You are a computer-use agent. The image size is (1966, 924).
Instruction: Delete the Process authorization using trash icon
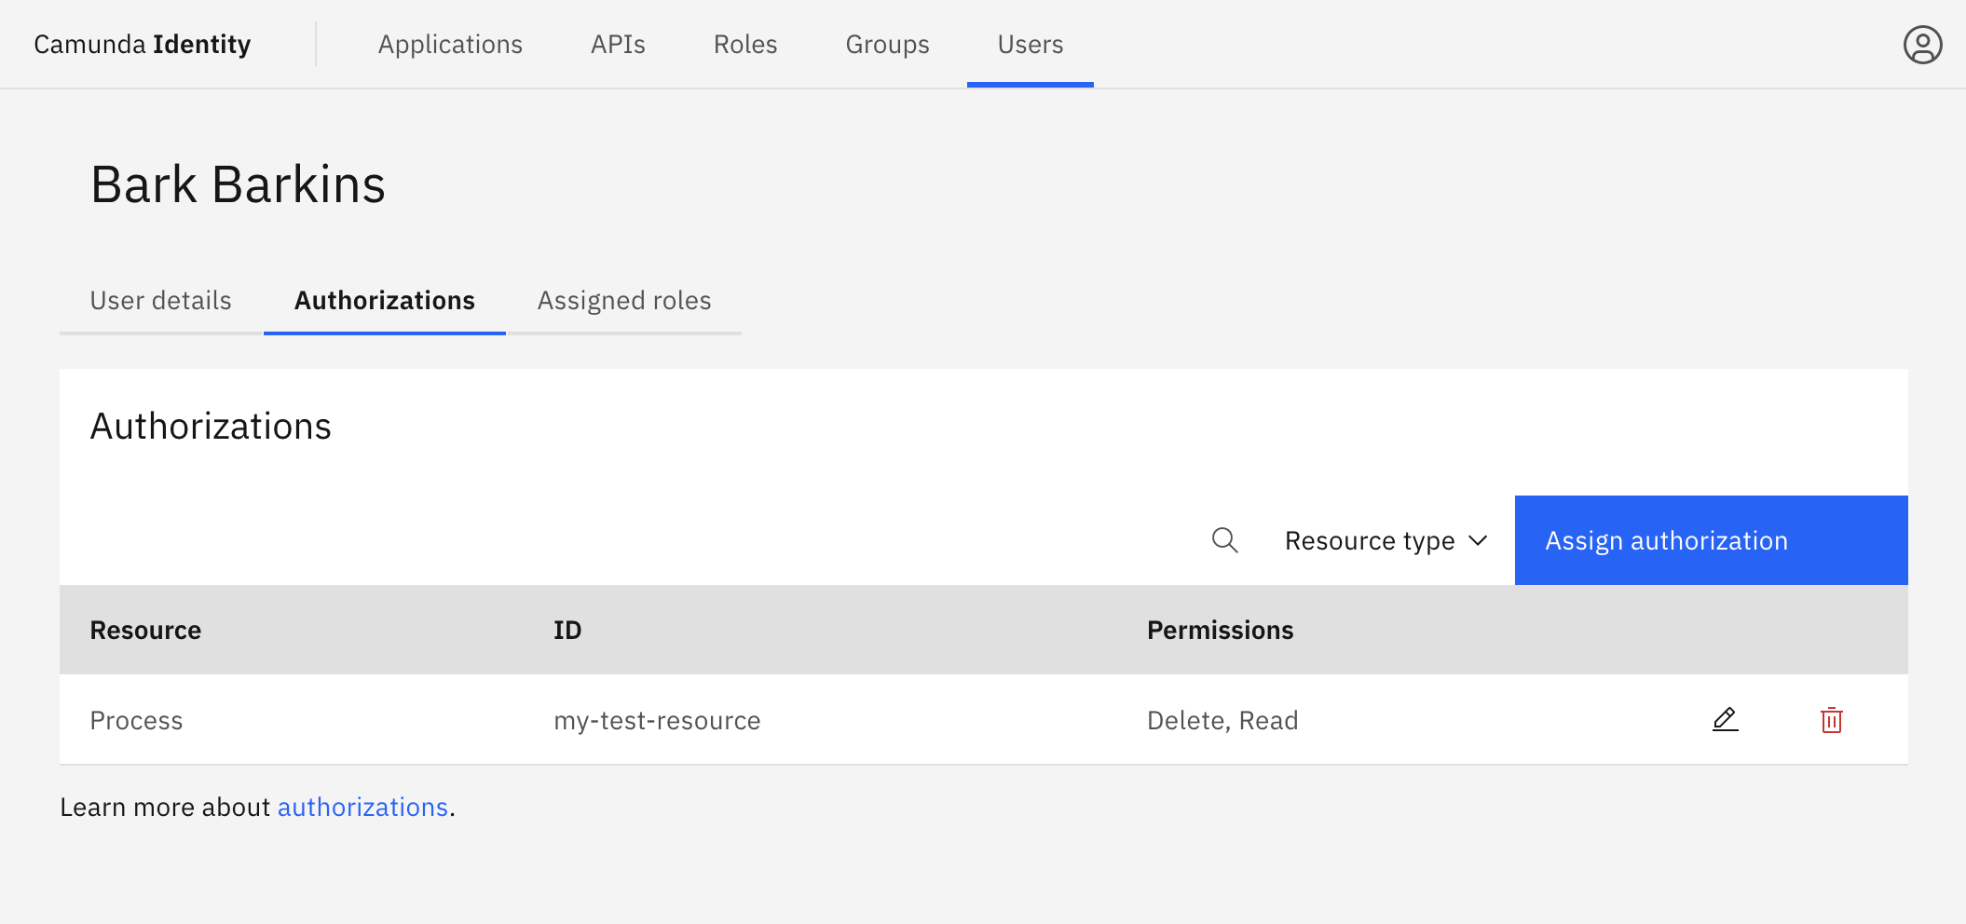click(x=1831, y=719)
